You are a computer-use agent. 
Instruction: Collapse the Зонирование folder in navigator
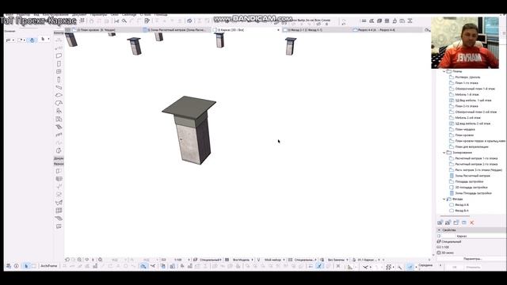click(444, 153)
